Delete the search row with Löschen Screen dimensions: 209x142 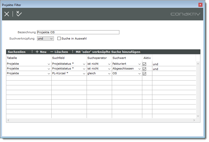59,52
